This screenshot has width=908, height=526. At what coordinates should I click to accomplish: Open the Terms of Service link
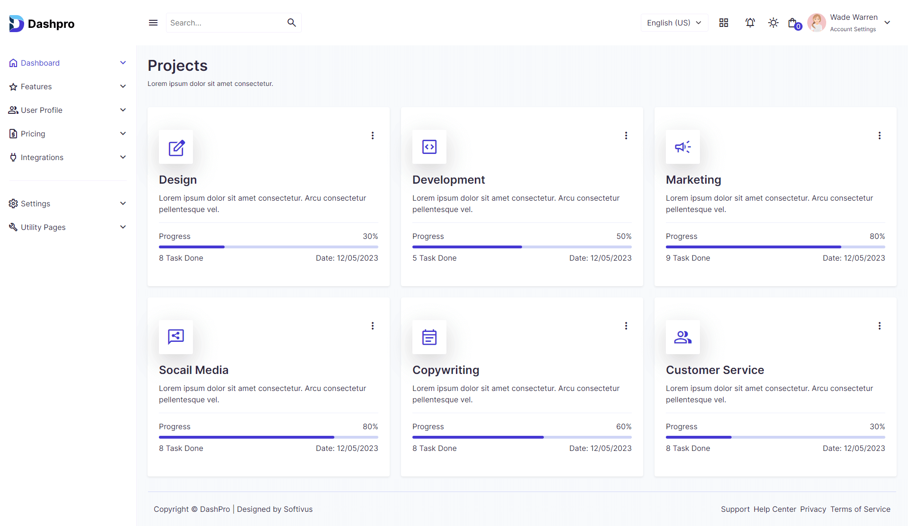pos(860,509)
